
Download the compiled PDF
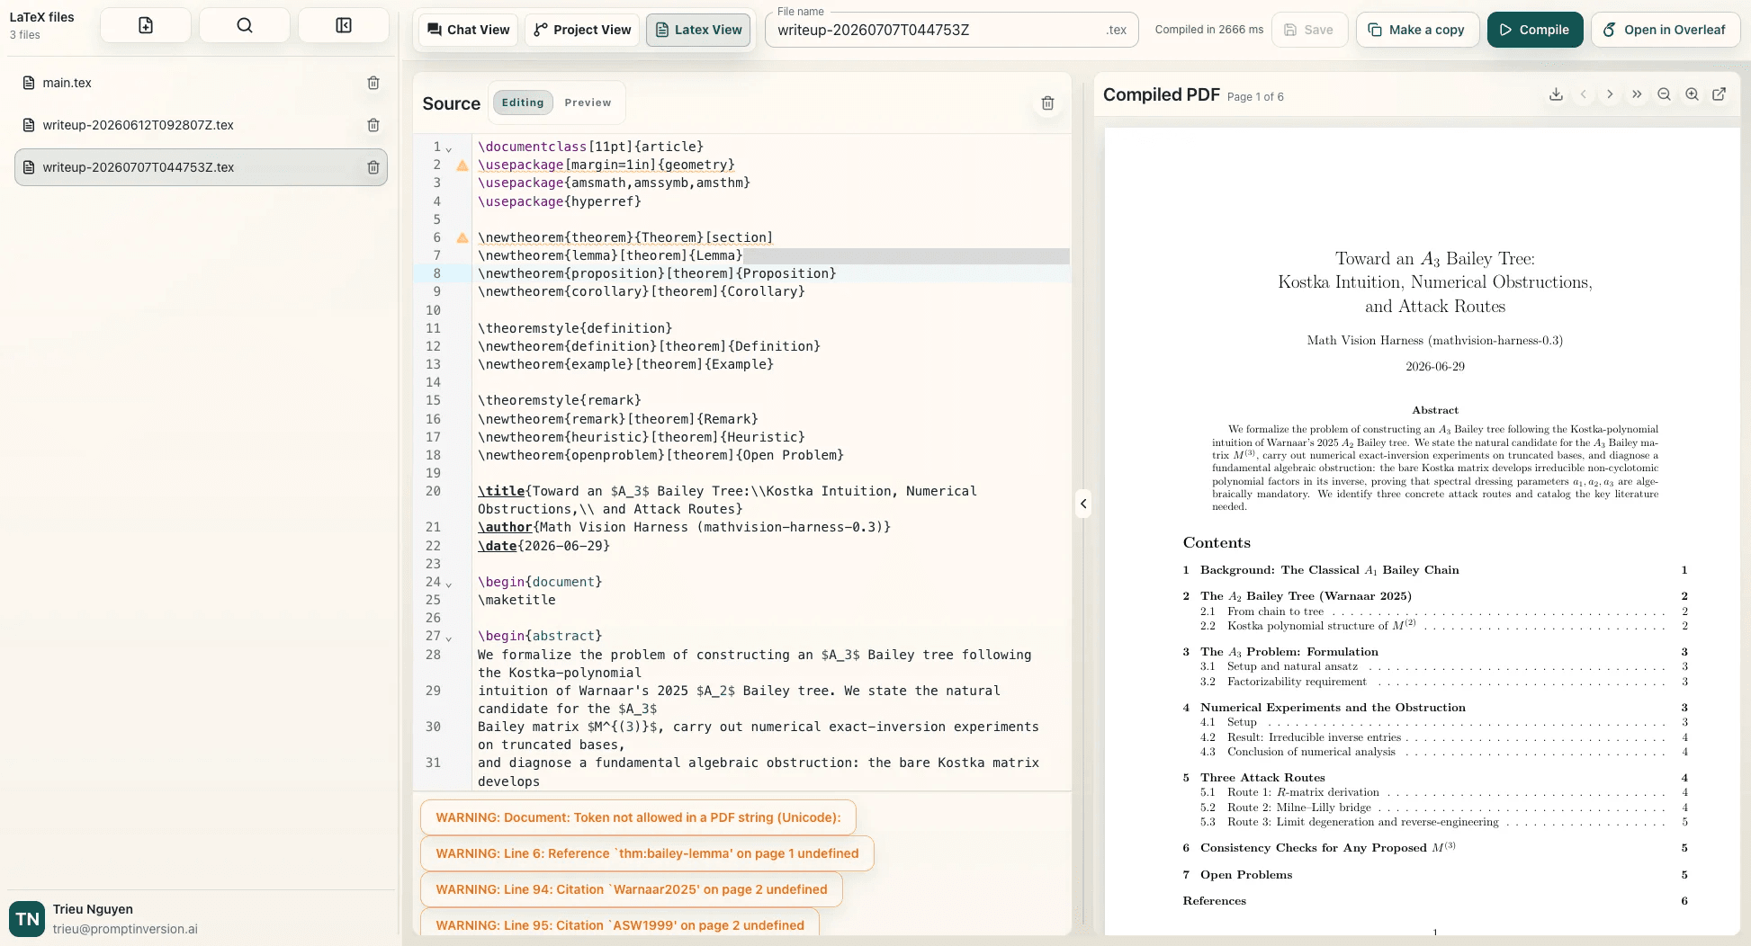[1556, 94]
